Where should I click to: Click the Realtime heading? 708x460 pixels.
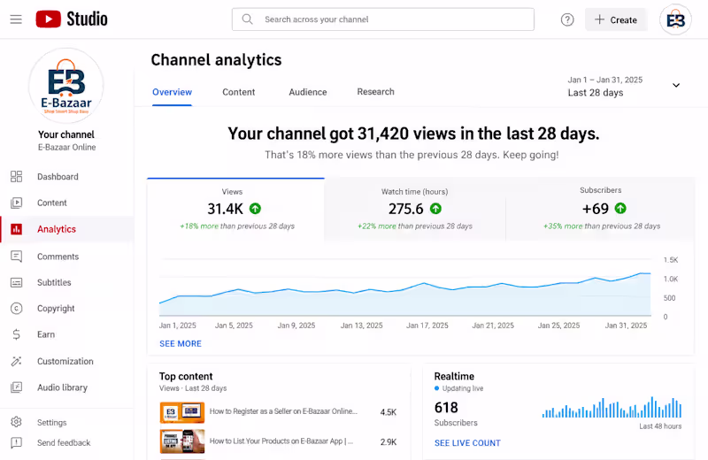tap(454, 377)
